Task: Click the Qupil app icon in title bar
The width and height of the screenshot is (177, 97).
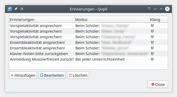Action: tap(10, 9)
